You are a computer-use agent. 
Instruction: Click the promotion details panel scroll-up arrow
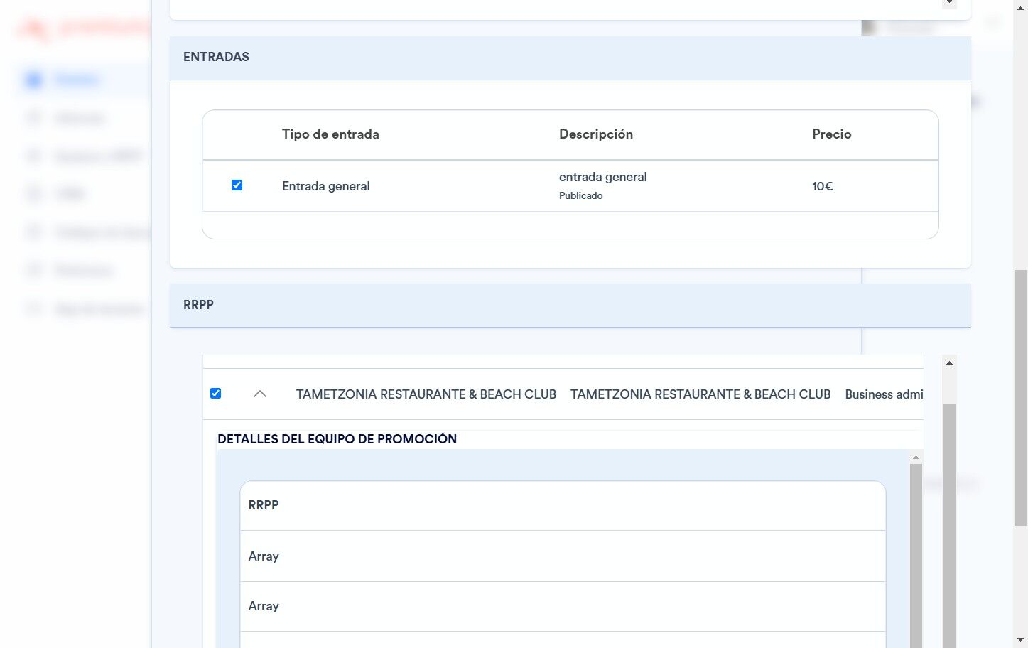pyautogui.click(x=916, y=458)
